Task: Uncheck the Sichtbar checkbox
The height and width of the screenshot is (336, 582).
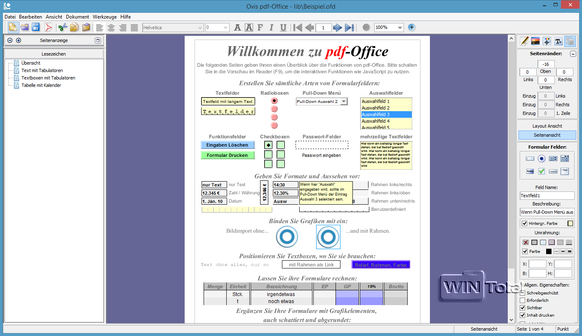Action: coord(523,308)
